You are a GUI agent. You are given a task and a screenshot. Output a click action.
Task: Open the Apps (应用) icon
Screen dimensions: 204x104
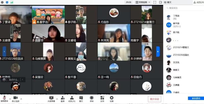[102, 99]
